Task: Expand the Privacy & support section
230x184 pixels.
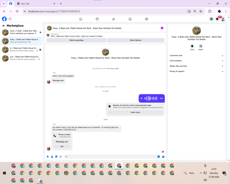Action: (x=196, y=71)
